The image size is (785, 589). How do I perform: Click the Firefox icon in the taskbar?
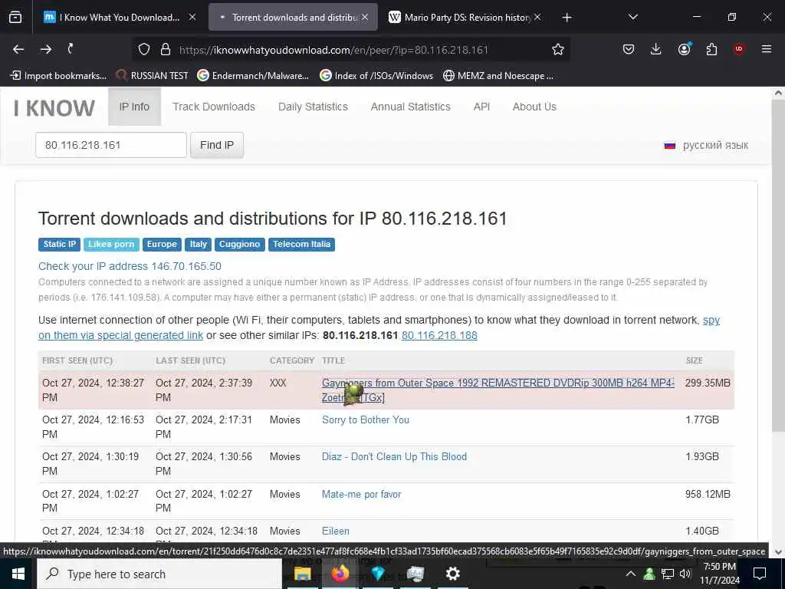(x=340, y=574)
